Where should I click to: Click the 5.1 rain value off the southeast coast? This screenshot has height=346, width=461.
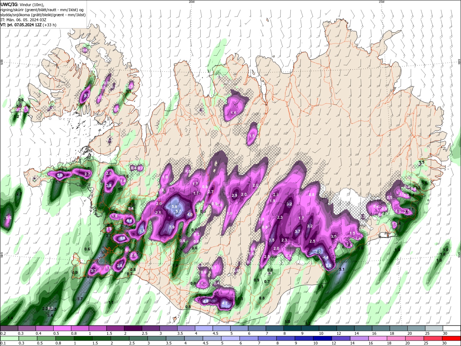pyautogui.click(x=342, y=269)
